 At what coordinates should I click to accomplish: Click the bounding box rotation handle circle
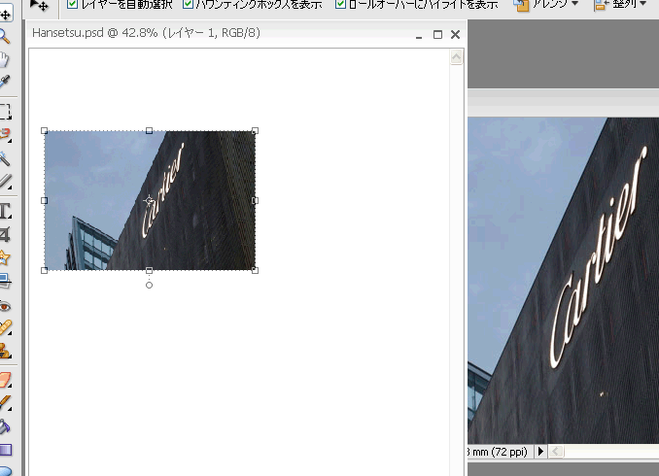tap(149, 286)
